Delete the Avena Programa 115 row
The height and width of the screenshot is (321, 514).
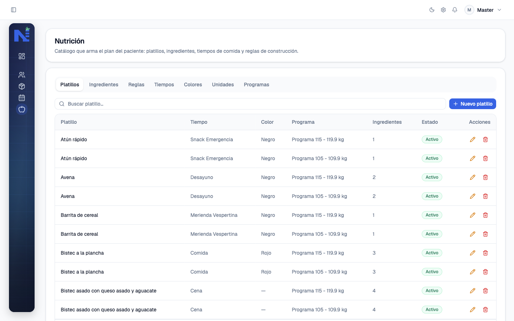click(x=485, y=177)
